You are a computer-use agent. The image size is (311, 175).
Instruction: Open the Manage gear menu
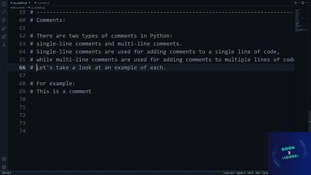click(x=4, y=167)
